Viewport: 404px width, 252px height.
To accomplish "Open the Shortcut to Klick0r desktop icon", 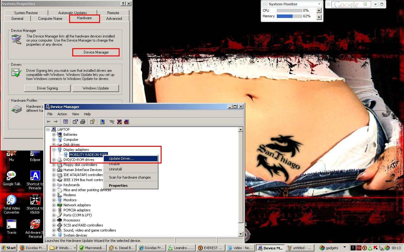I will (35, 204).
